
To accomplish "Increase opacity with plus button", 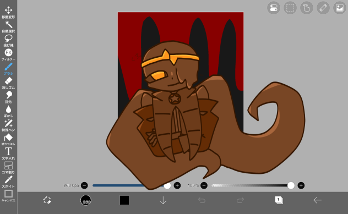I will [301, 185].
